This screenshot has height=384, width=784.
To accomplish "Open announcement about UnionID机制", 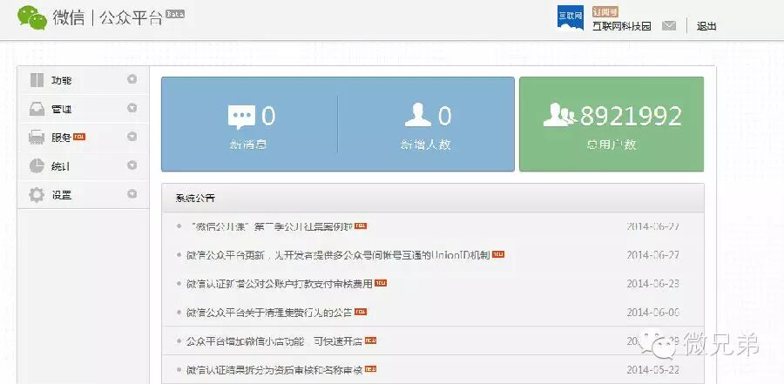I will [338, 255].
